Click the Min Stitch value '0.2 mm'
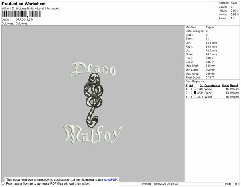Viewport: 241px width, 187px height. pyautogui.click(x=210, y=70)
